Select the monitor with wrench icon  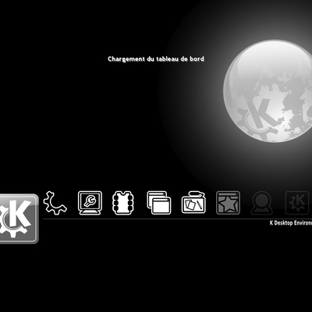click(90, 203)
